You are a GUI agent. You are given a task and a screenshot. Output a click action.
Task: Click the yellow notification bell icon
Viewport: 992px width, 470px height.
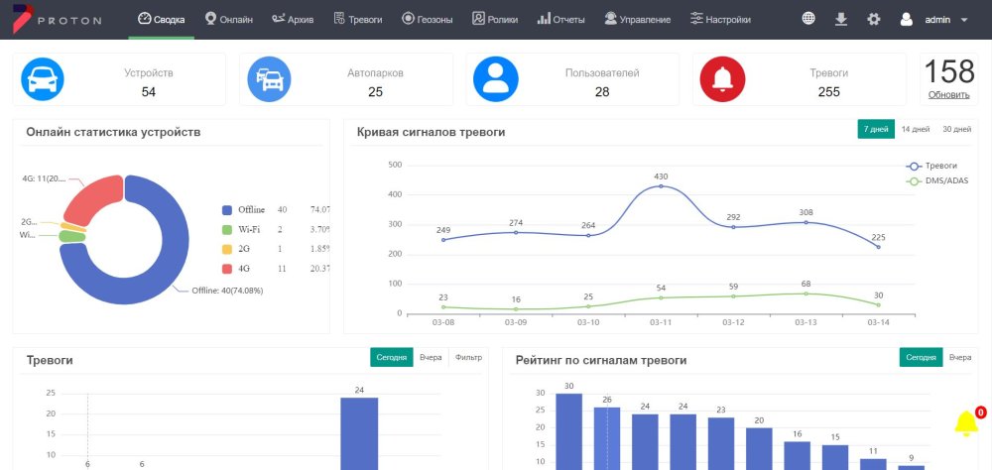point(965,423)
